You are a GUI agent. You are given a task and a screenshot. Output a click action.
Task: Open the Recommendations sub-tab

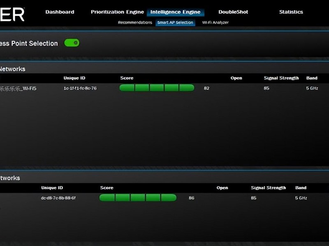click(135, 23)
